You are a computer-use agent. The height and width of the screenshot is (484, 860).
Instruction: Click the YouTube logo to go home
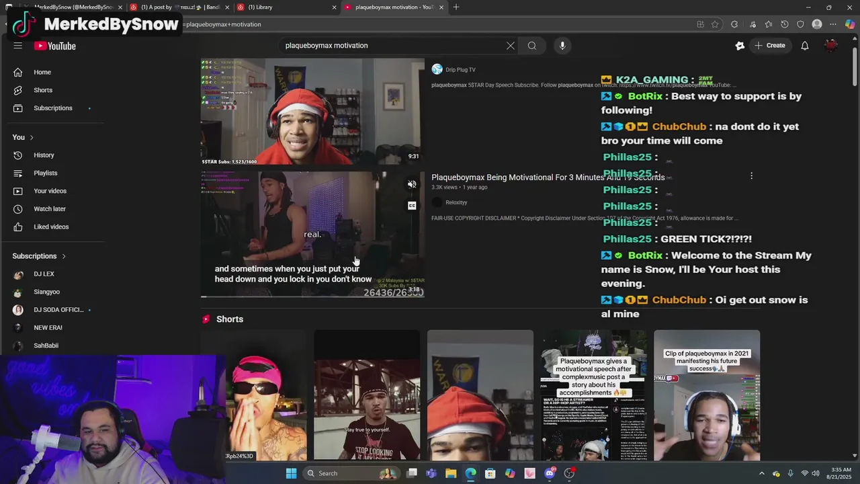[55, 46]
